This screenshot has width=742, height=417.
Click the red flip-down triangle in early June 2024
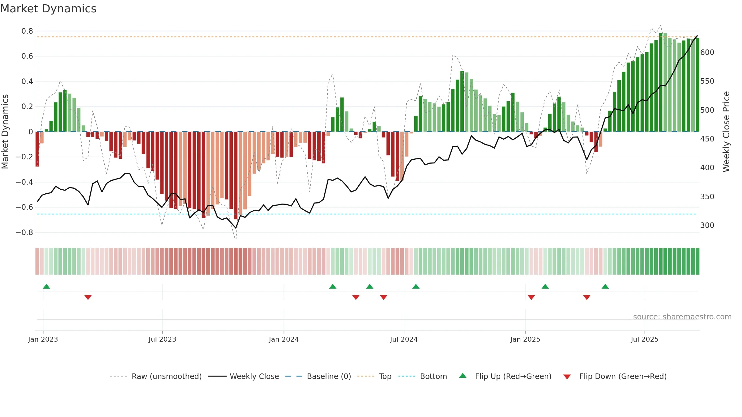384,297
